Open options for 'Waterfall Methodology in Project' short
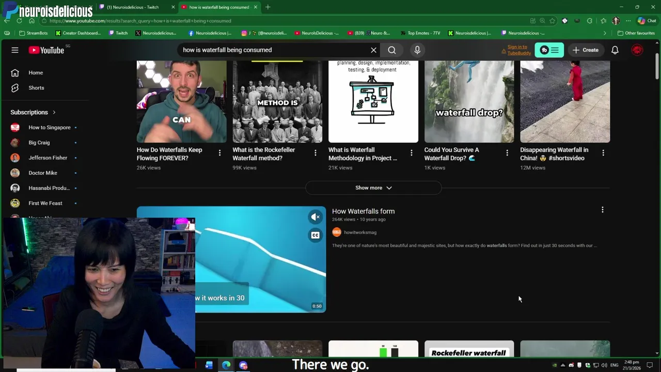The height and width of the screenshot is (372, 661). coord(412,153)
